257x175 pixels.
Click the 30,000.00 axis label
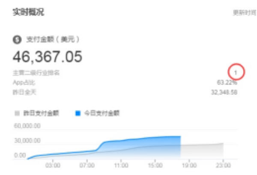pyautogui.click(x=27, y=141)
